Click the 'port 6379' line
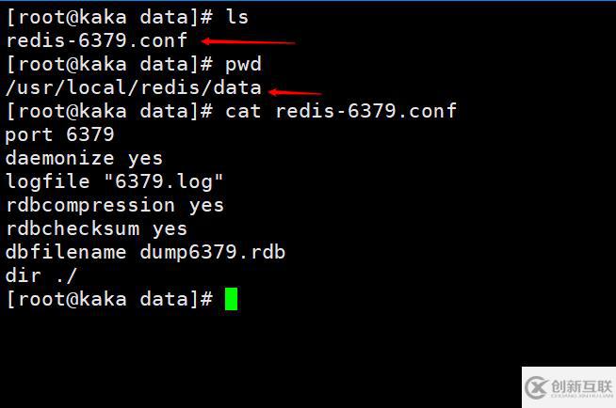The width and height of the screenshot is (616, 408). tap(59, 134)
